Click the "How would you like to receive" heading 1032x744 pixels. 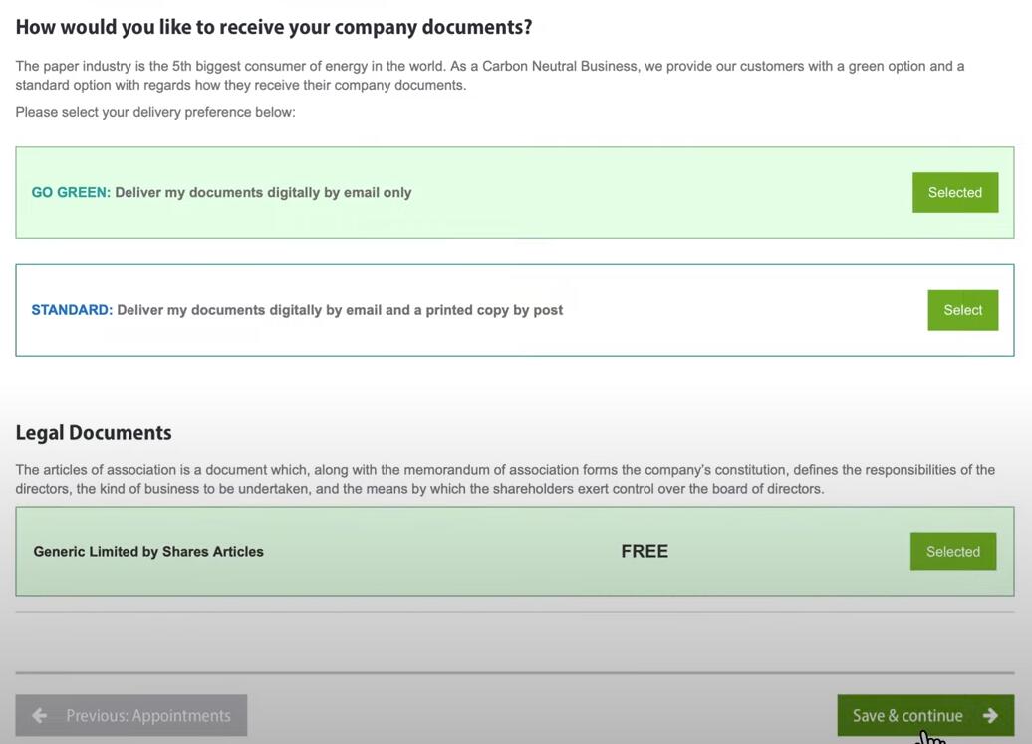tap(274, 27)
